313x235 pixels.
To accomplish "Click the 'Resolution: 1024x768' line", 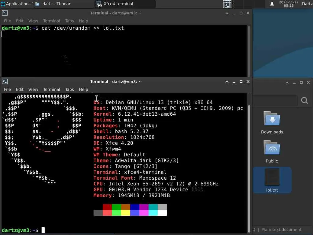I will tap(124, 137).
